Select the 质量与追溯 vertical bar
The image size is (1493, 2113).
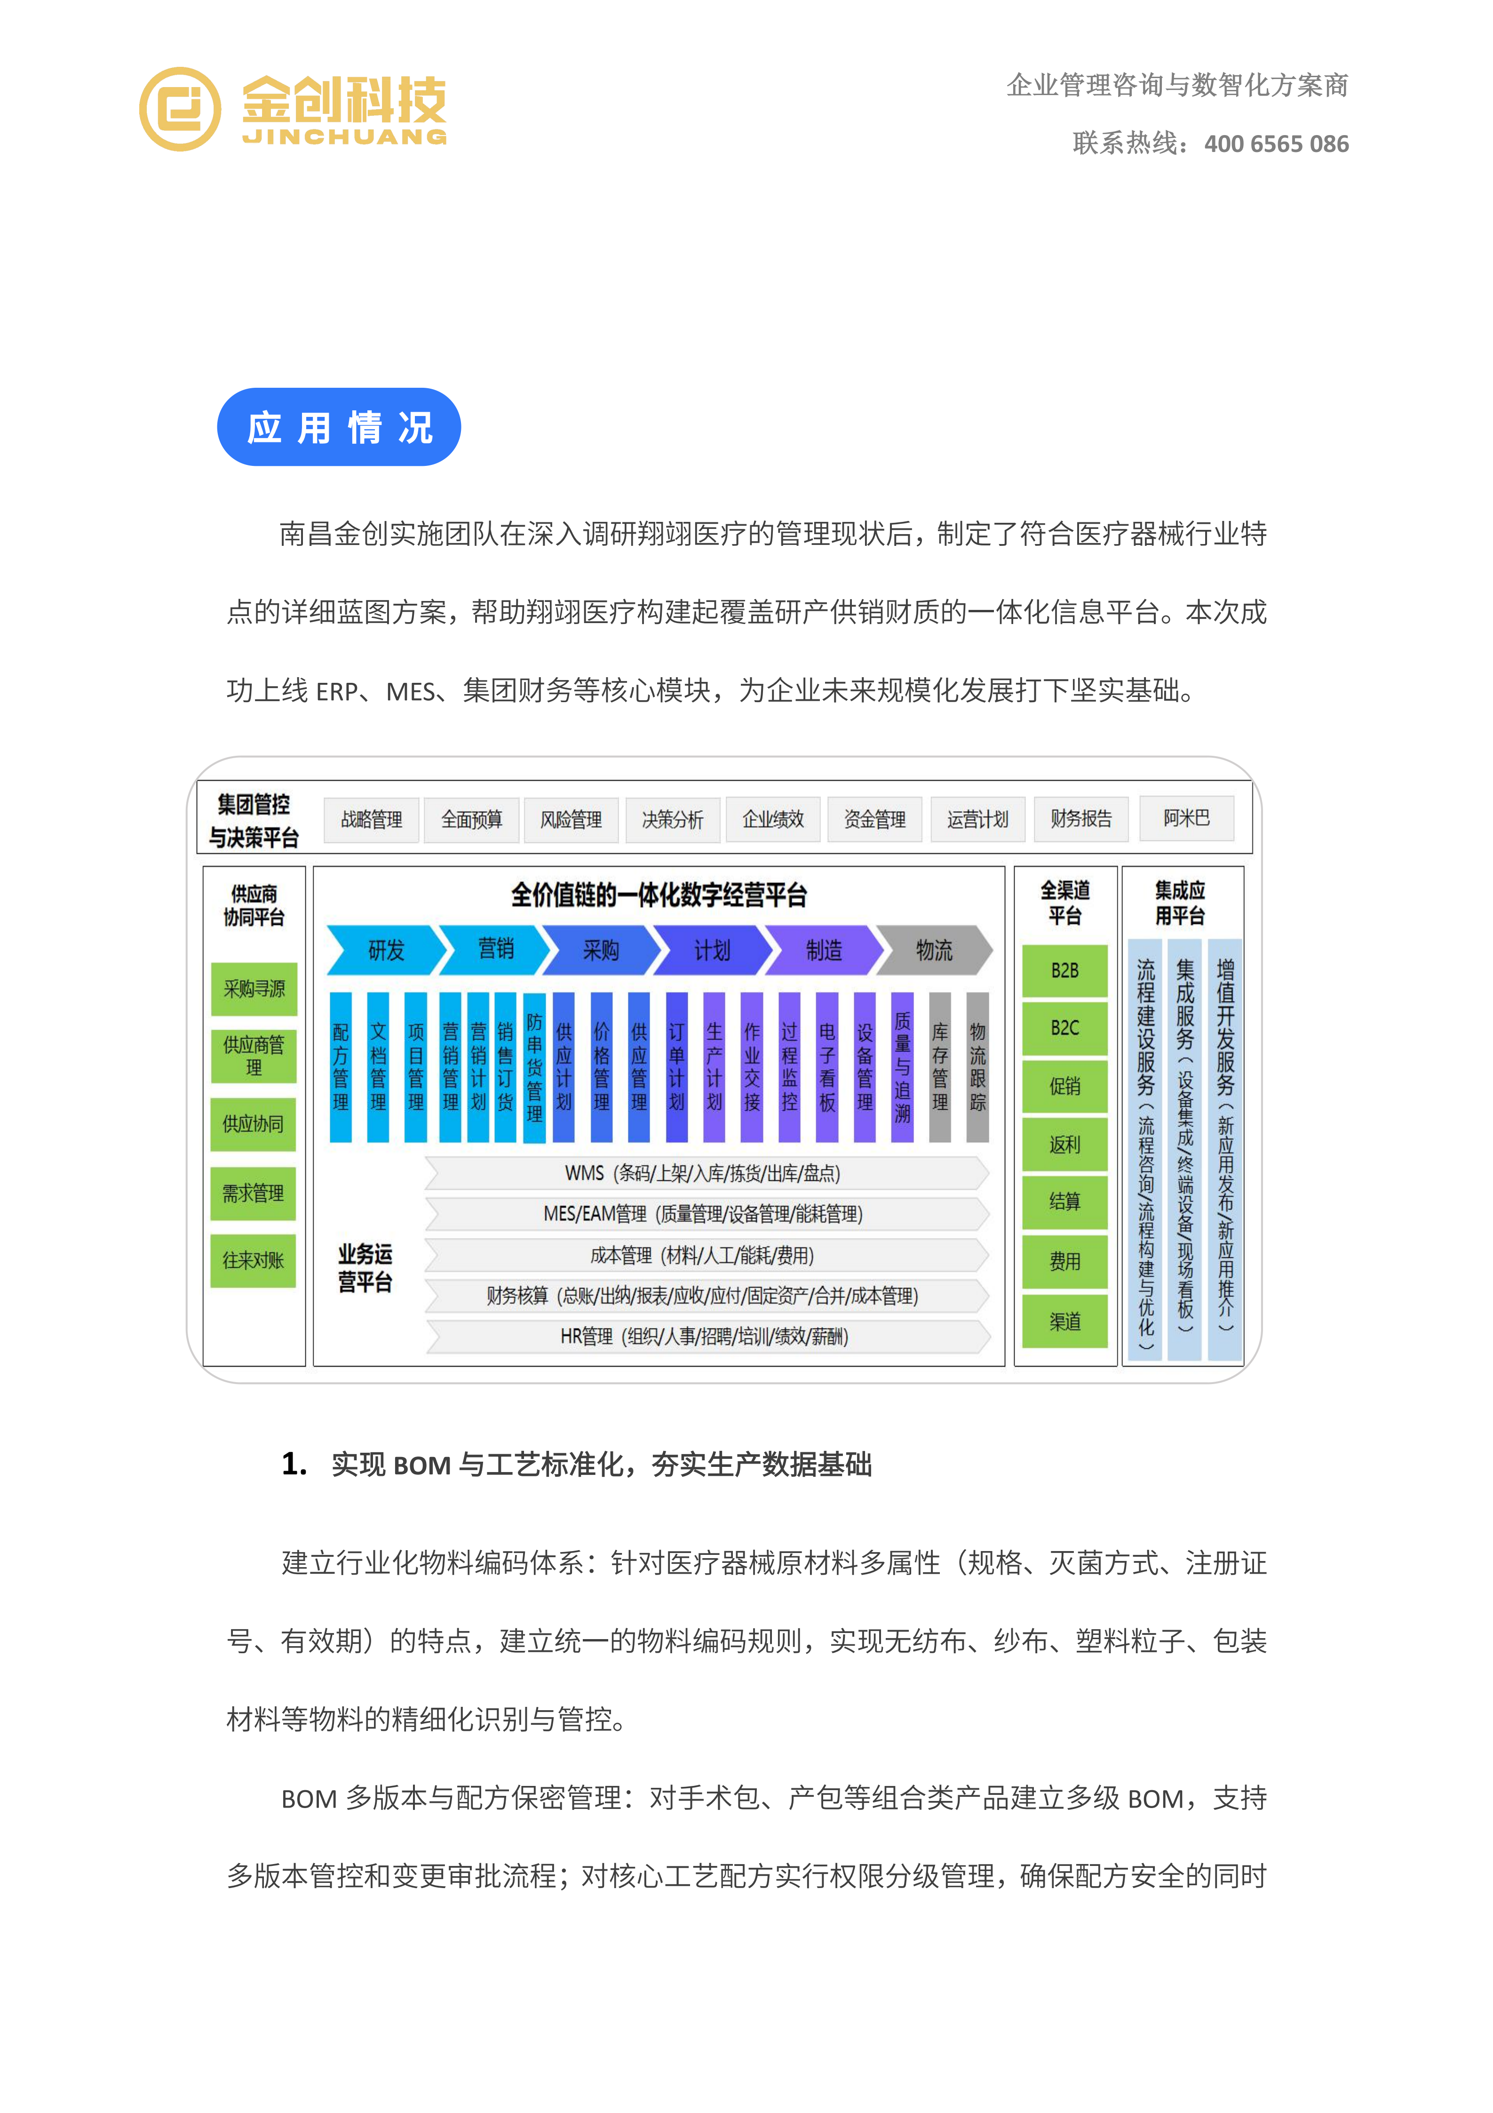pos(902,1067)
